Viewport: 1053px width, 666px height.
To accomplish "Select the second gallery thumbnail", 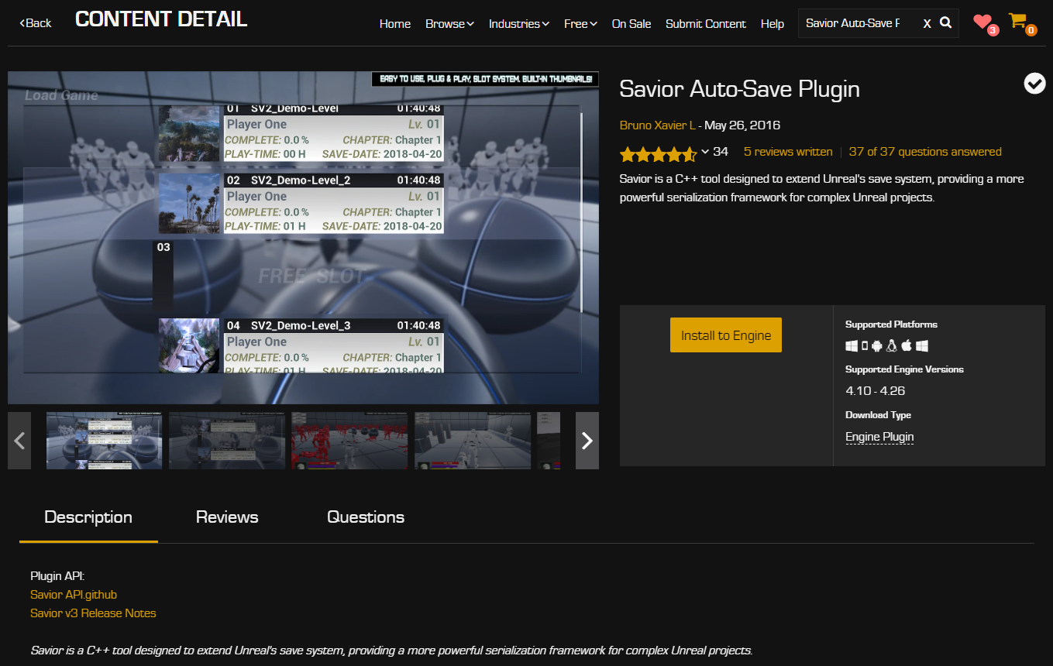I will pyautogui.click(x=226, y=441).
